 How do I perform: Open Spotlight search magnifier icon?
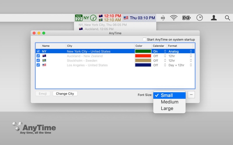pyautogui.click(x=227, y=18)
